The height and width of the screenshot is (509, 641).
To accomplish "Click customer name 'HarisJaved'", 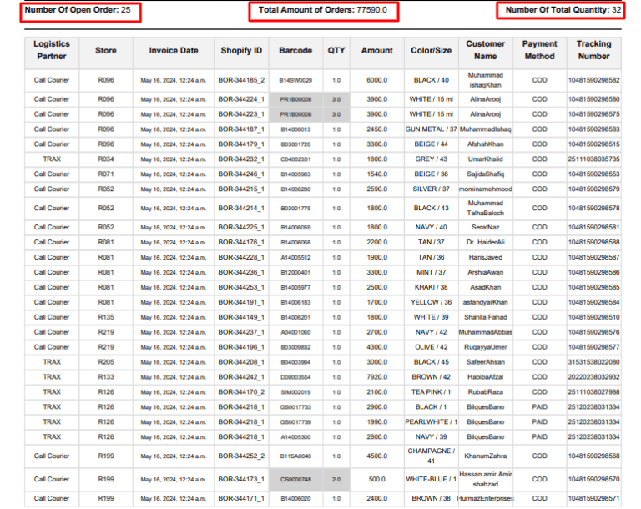I will 485,257.
